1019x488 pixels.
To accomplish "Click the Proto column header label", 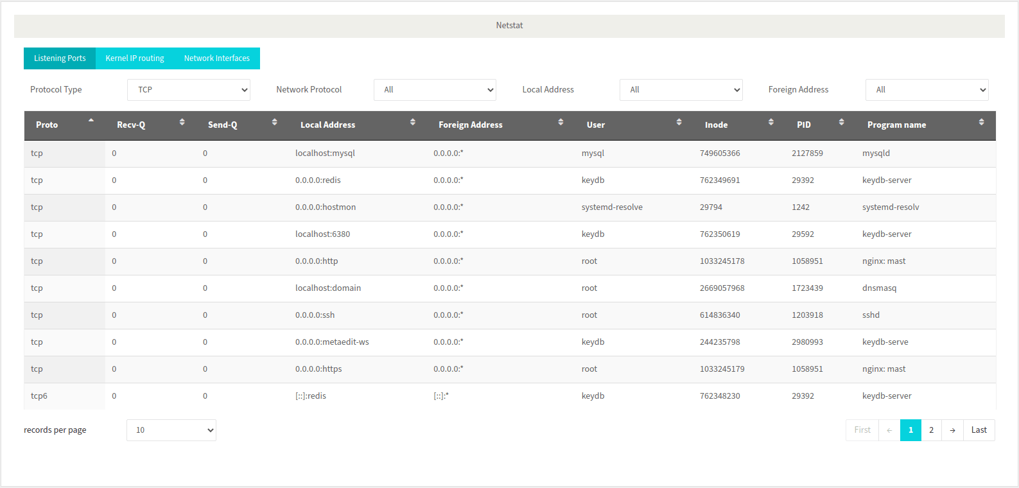I will click(x=47, y=125).
